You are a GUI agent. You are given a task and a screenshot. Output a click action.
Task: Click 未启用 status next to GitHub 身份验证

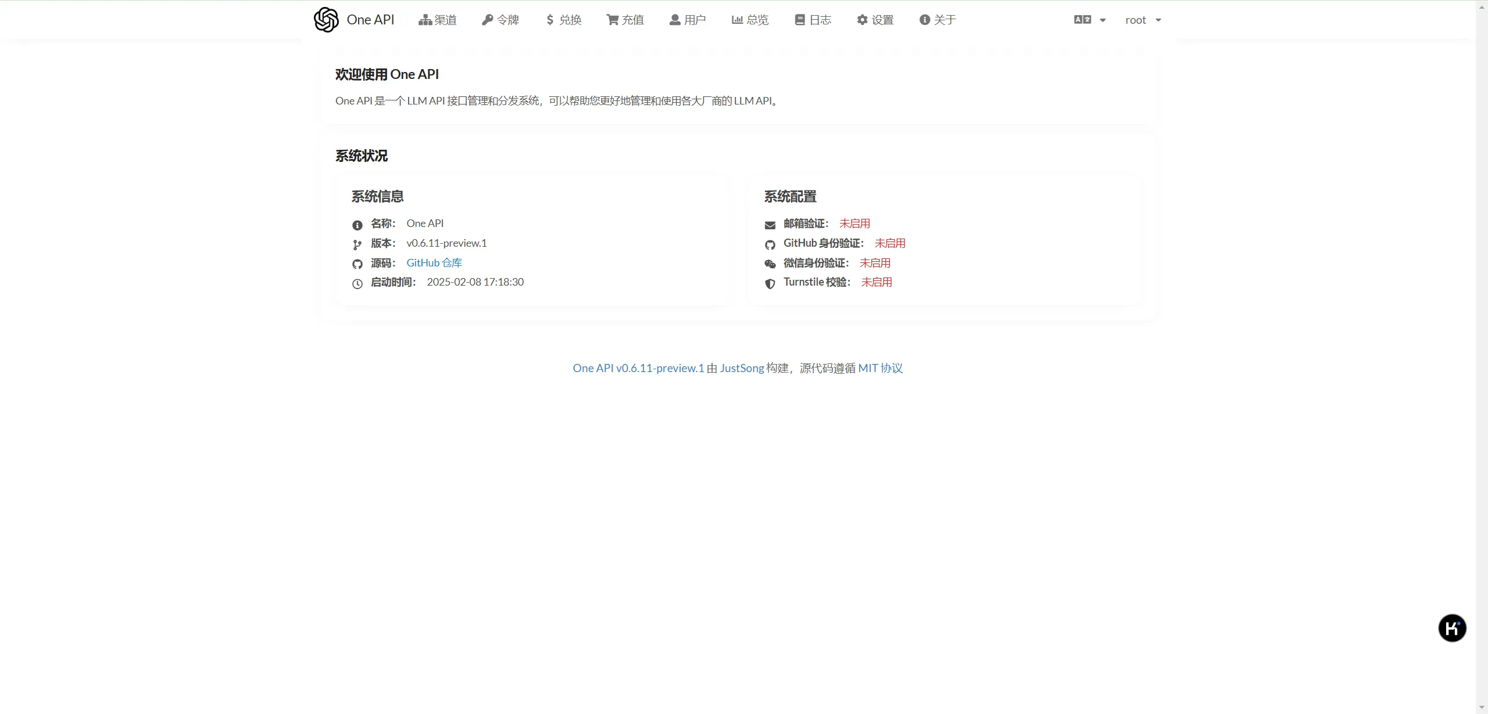[890, 243]
